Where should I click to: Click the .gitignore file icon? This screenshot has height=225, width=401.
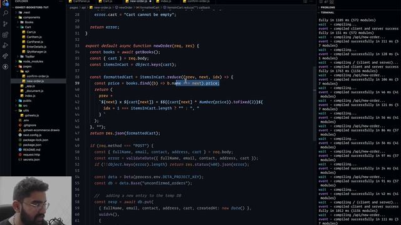[x=20, y=125]
